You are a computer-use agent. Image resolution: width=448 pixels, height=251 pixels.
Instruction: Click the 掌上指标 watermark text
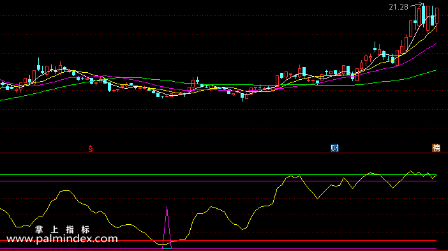point(63,229)
